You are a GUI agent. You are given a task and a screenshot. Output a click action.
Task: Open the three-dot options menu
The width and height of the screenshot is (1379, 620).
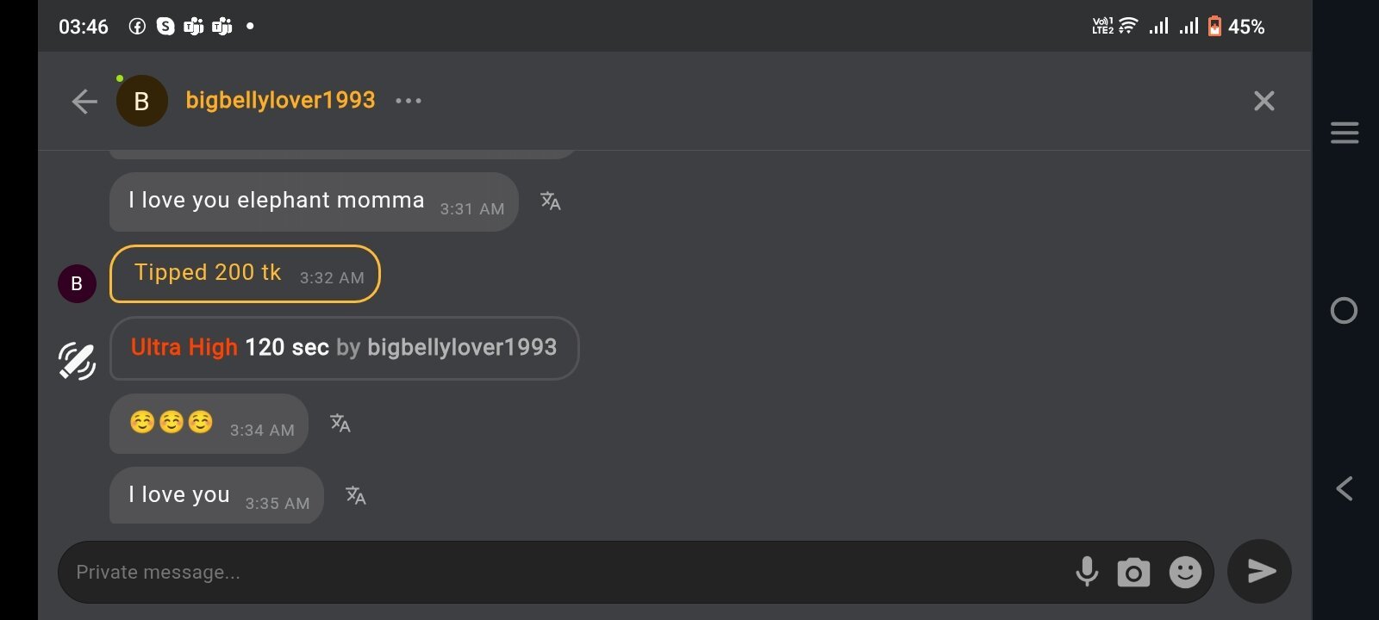coord(409,101)
